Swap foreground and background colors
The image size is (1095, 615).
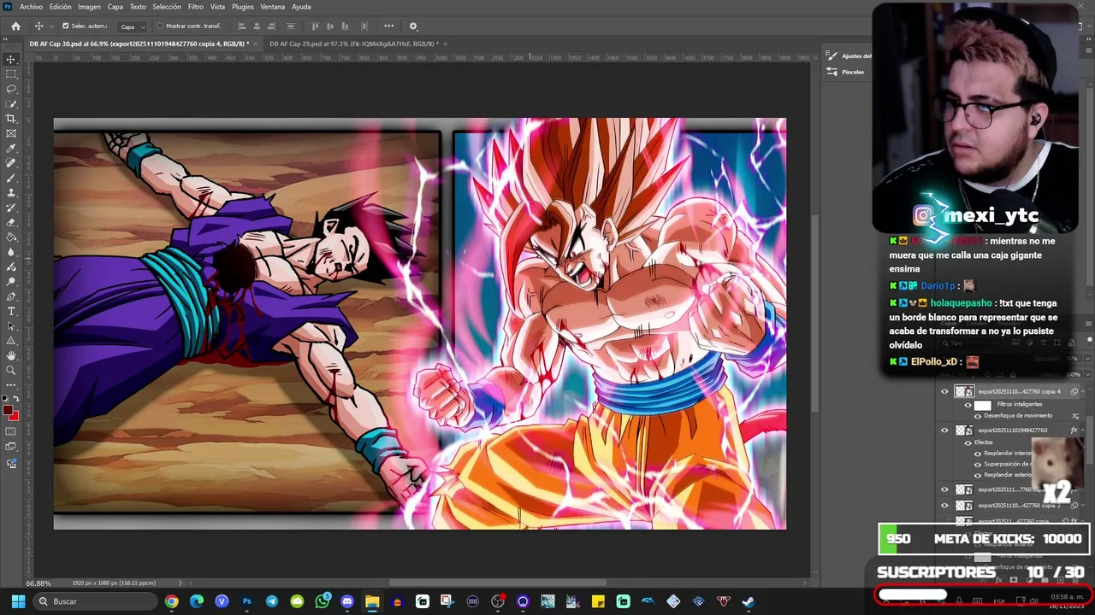point(16,399)
